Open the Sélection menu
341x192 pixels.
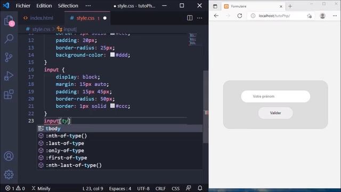click(x=68, y=6)
